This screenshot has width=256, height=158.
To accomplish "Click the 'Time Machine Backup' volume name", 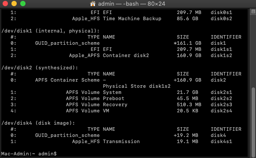I will 132,18.
